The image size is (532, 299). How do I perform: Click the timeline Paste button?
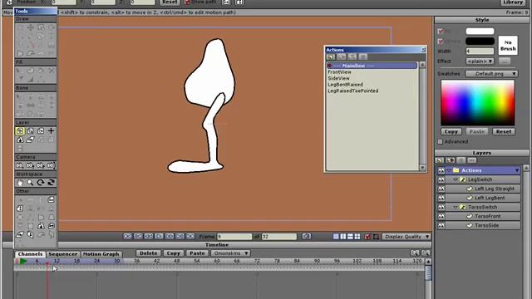coord(197,253)
